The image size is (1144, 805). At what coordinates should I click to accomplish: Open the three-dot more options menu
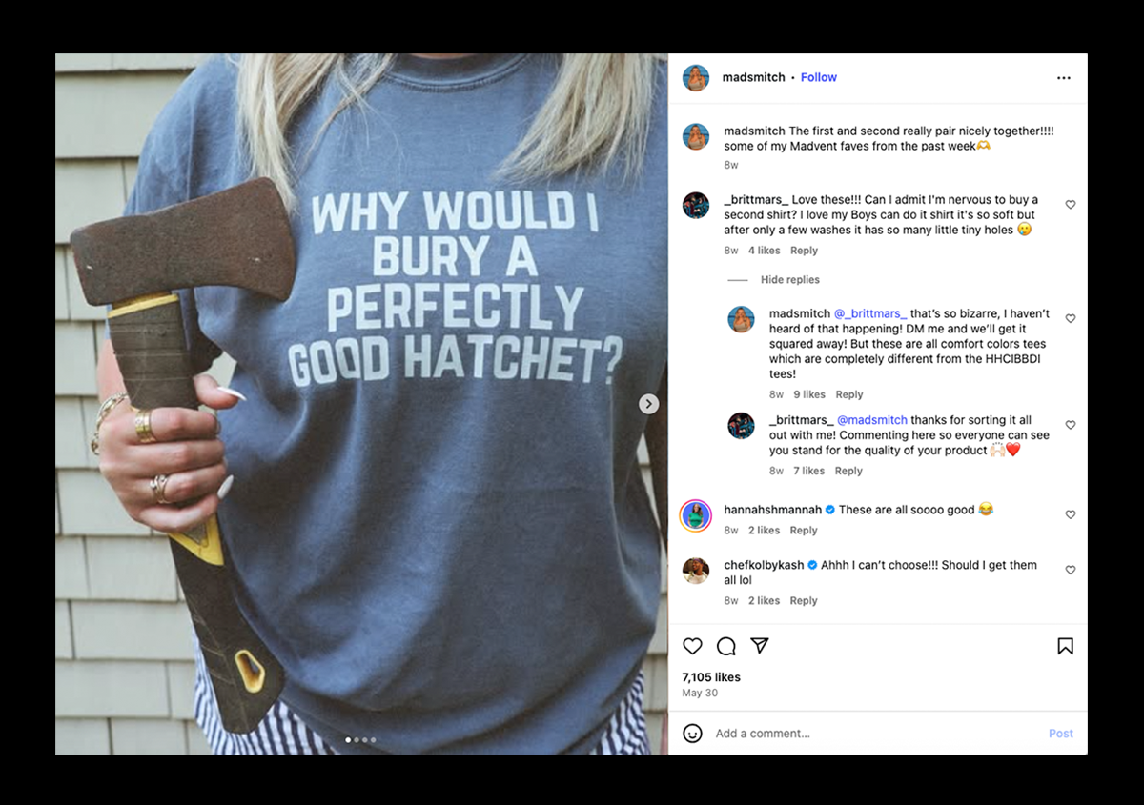[1064, 78]
